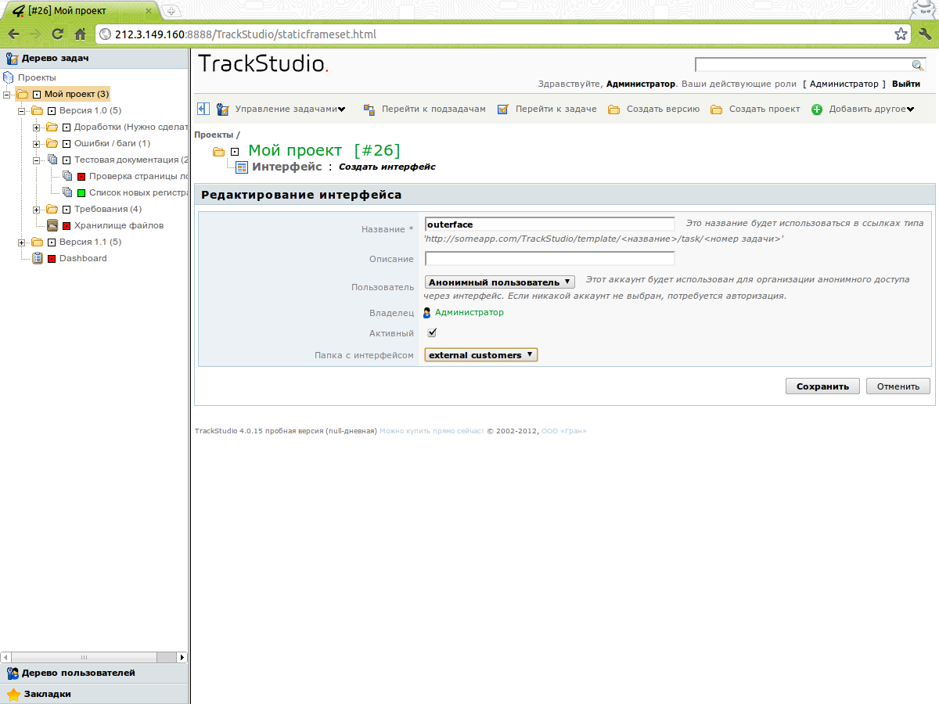The width and height of the screenshot is (939, 704).
Task: Expand the Требования tree node
Action: pyautogui.click(x=37, y=210)
